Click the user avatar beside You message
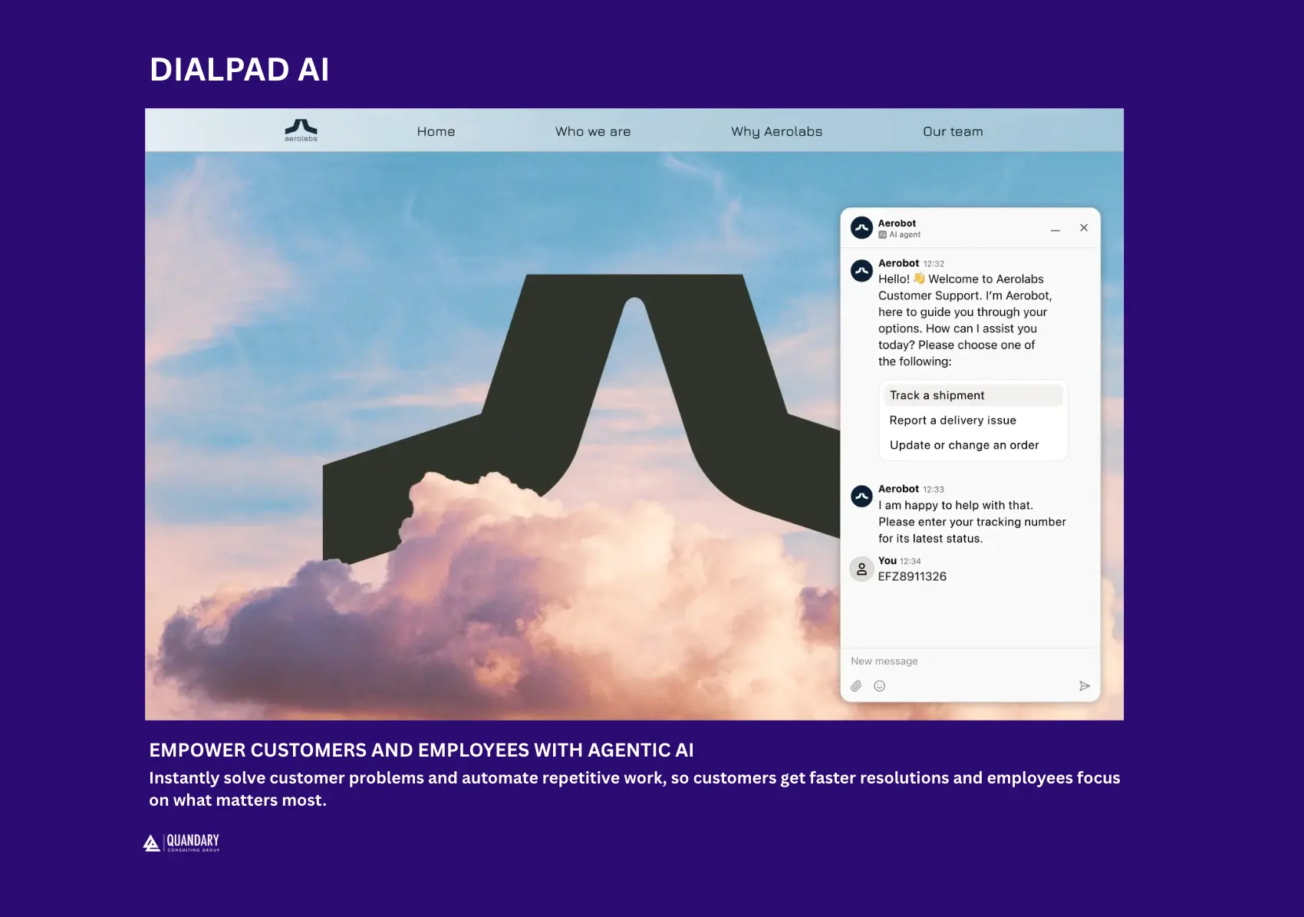The width and height of the screenshot is (1304, 917). pyautogui.click(x=862, y=569)
